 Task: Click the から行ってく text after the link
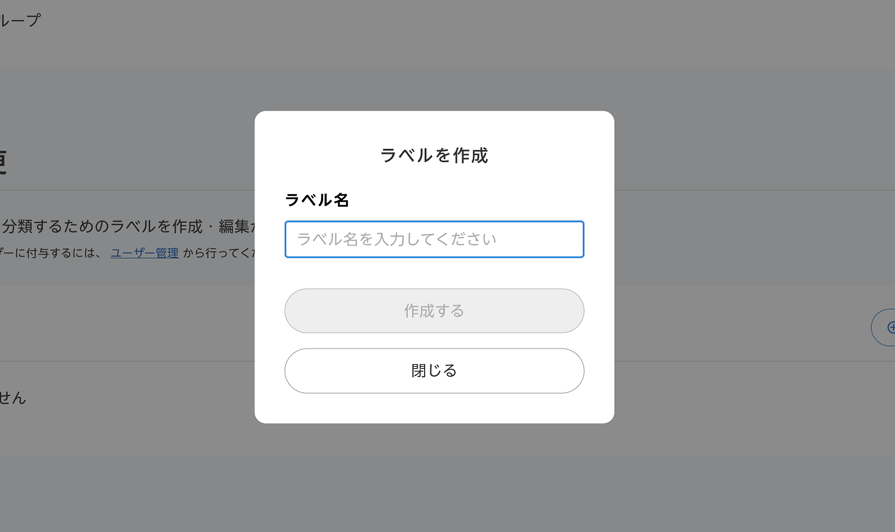click(x=218, y=253)
